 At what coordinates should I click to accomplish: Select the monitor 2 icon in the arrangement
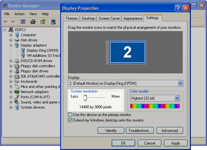(x=127, y=52)
